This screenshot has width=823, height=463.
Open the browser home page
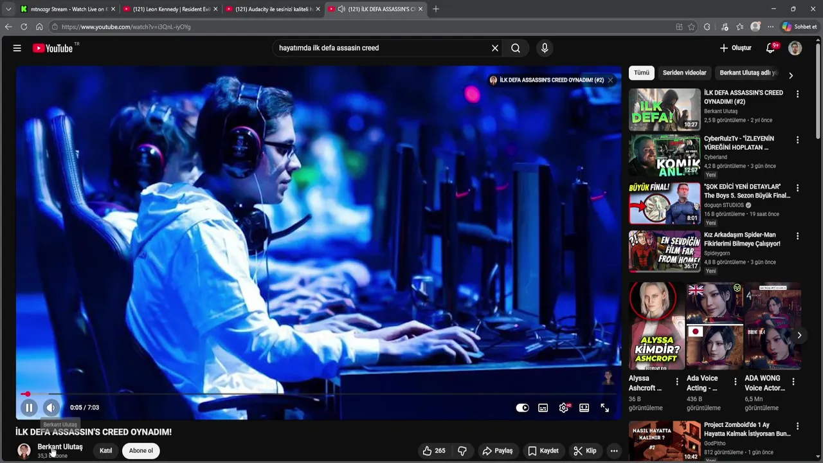39,27
